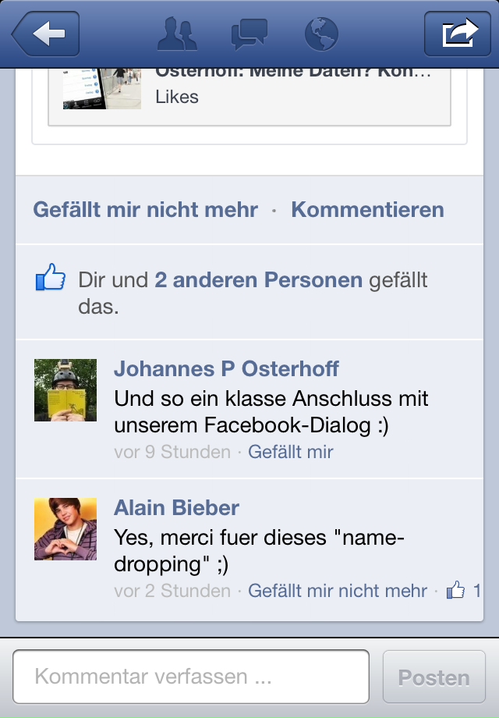Unlike post via Gefällt mir nicht mehr
The height and width of the screenshot is (718, 499).
[146, 210]
